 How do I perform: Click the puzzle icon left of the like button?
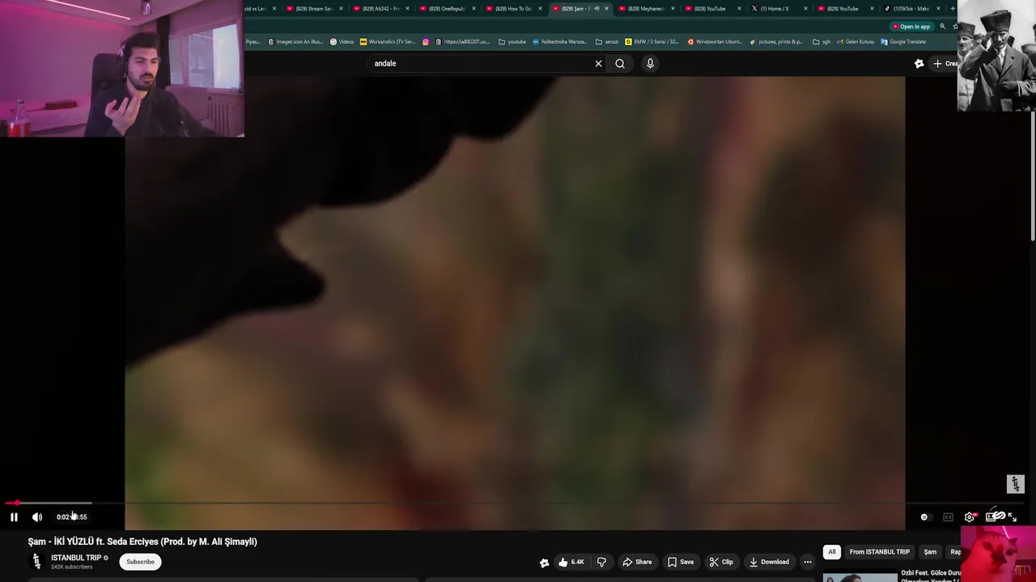click(544, 563)
